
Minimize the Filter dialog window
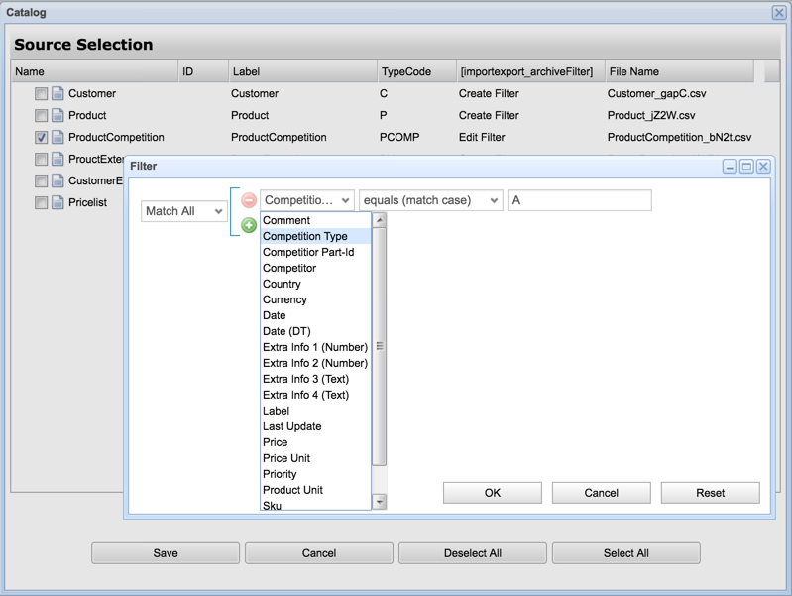click(730, 167)
